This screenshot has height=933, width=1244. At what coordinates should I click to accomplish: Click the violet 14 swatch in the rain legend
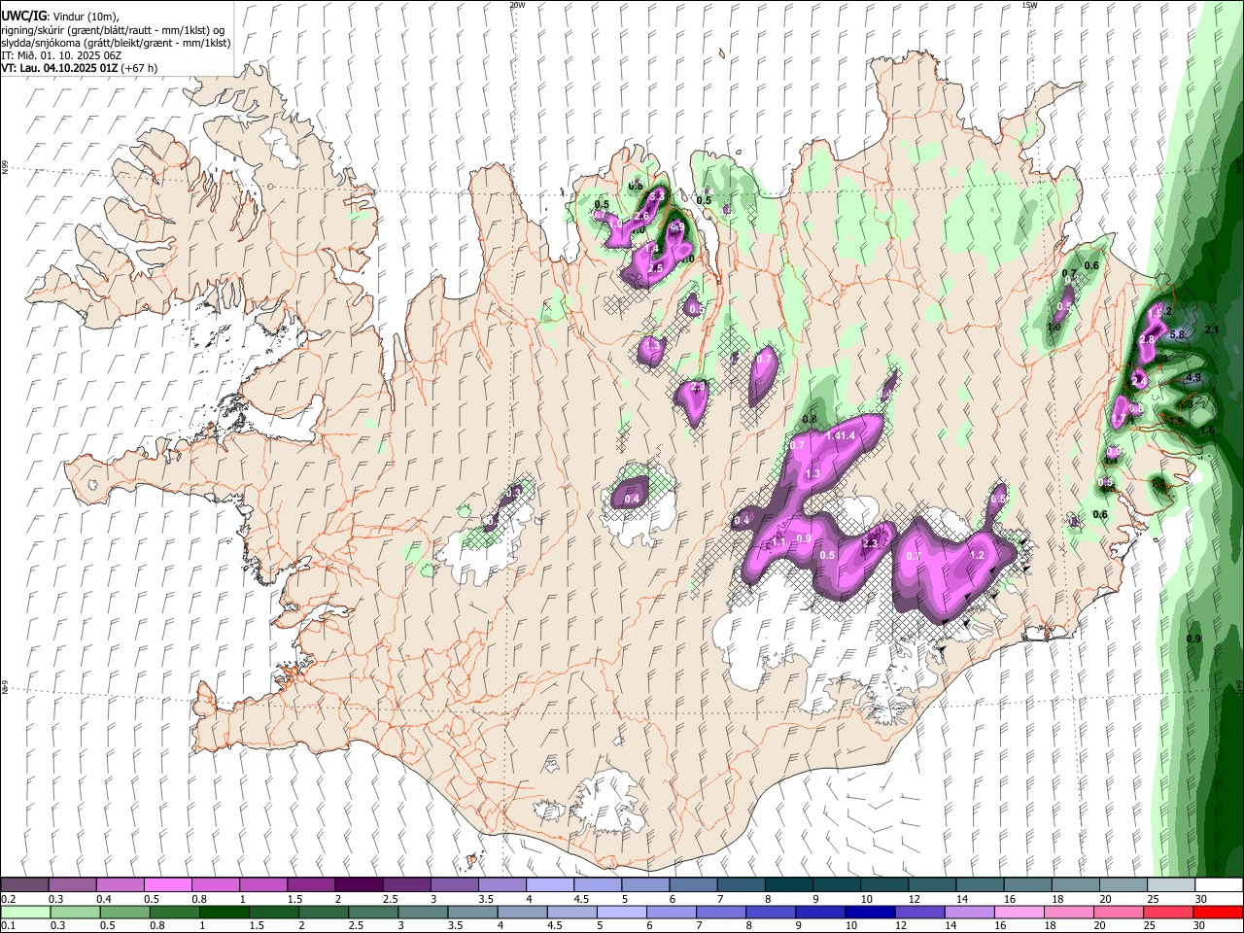pyautogui.click(x=968, y=912)
